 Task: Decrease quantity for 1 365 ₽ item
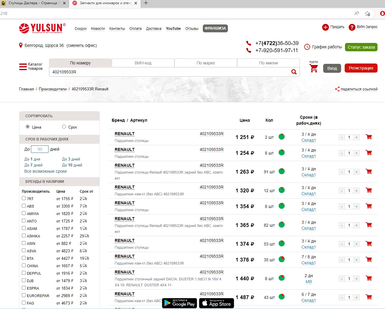point(342,225)
